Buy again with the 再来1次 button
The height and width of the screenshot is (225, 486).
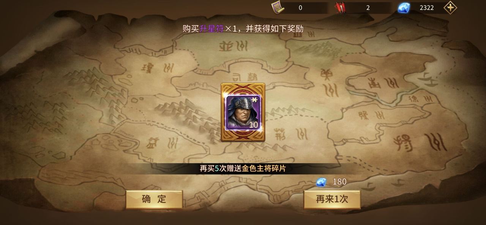pos(332,199)
